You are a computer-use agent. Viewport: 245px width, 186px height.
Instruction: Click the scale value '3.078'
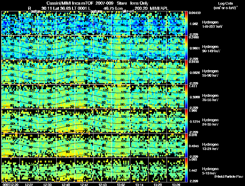click(193, 135)
